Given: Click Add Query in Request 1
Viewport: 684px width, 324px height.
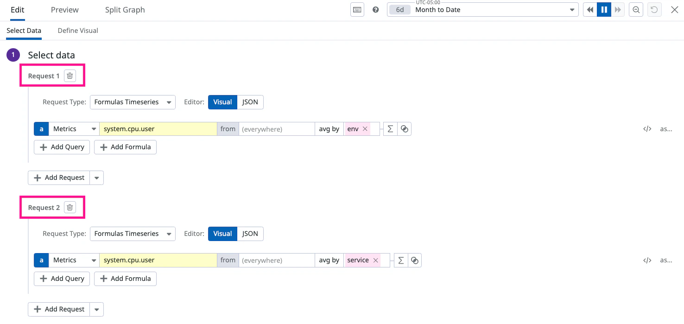Looking at the screenshot, I should (62, 147).
